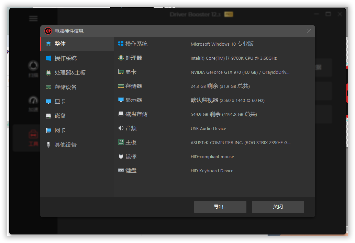The height and width of the screenshot is (243, 355).
Task: Switch to the 网卡 sidebar section
Action: 77,130
